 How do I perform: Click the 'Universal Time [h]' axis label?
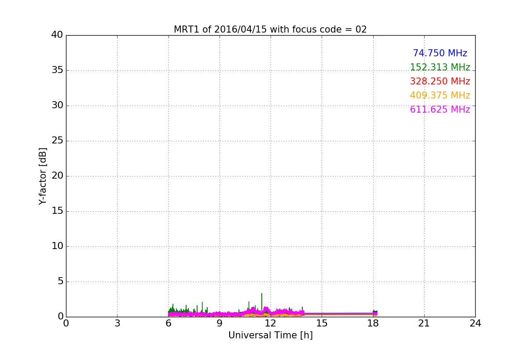pyautogui.click(x=270, y=335)
